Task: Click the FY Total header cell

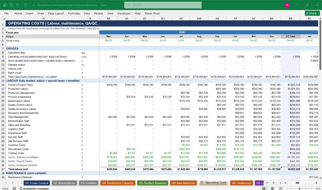Action: click(290, 37)
